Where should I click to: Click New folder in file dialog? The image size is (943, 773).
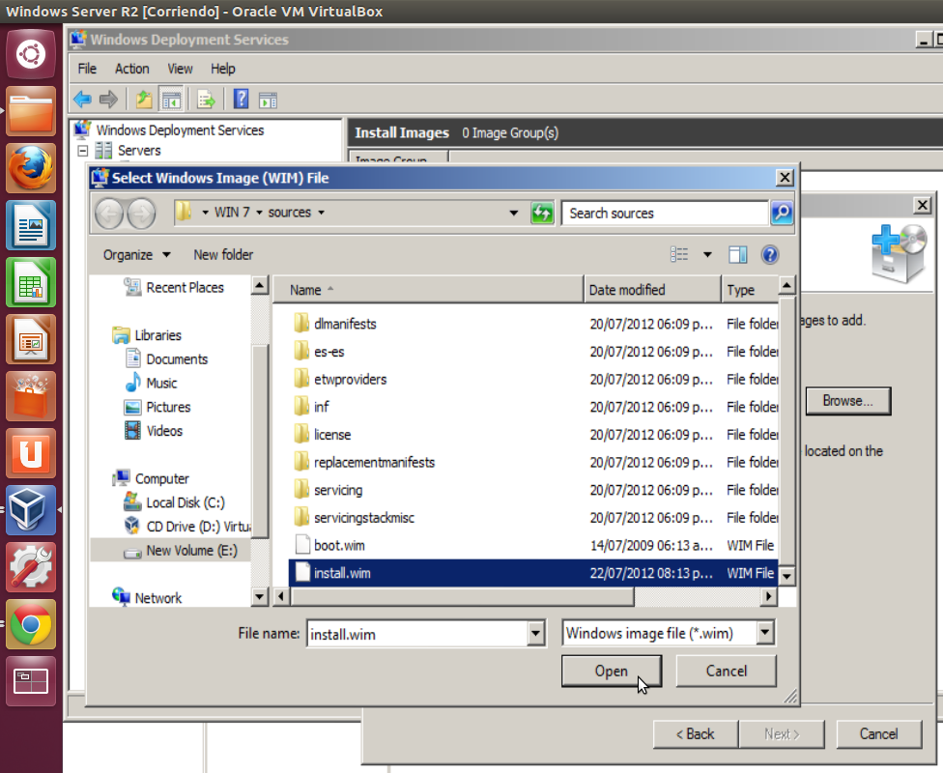pos(223,255)
